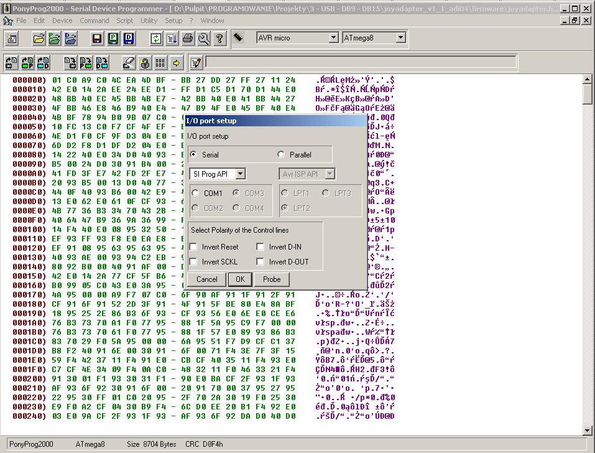Click the Reload Files icon

pos(156,39)
